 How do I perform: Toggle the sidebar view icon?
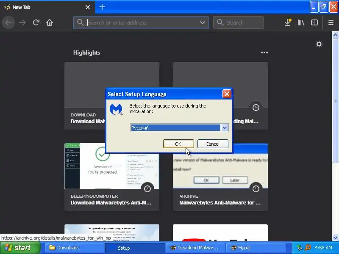point(314,22)
